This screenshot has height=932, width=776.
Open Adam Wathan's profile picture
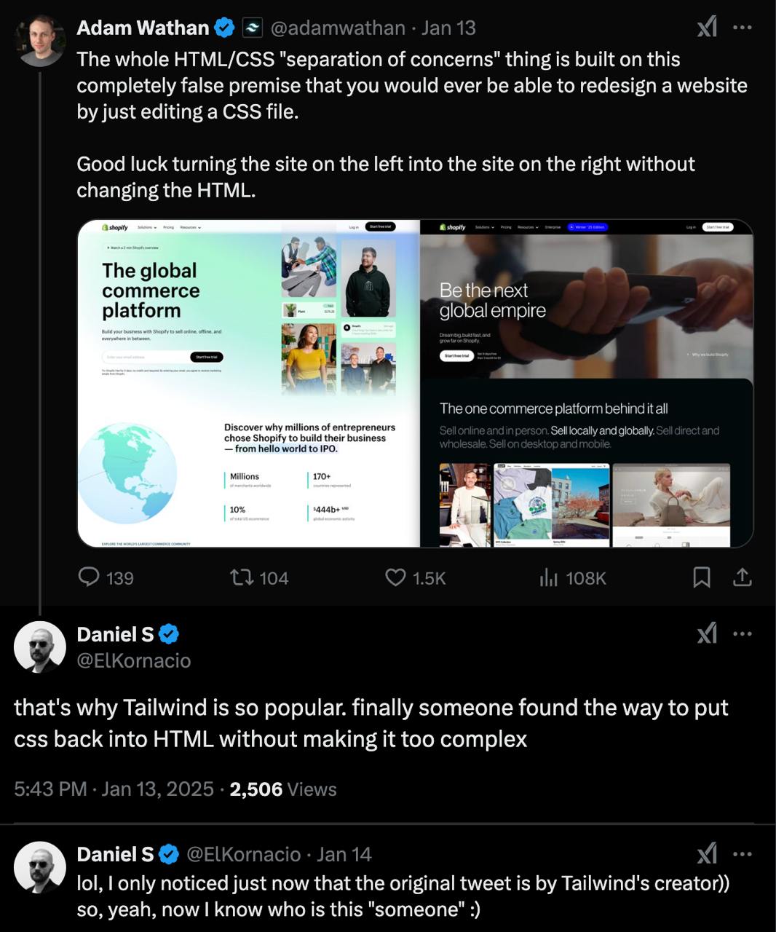click(40, 41)
